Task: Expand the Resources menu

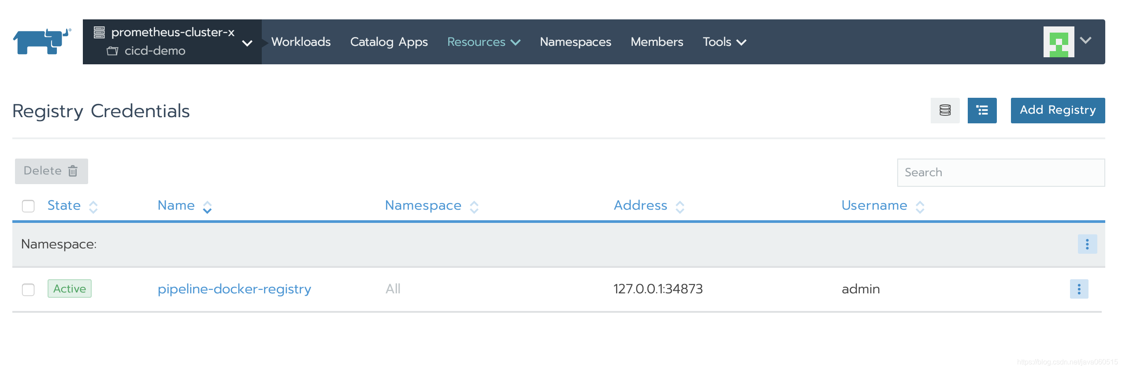Action: pos(483,42)
